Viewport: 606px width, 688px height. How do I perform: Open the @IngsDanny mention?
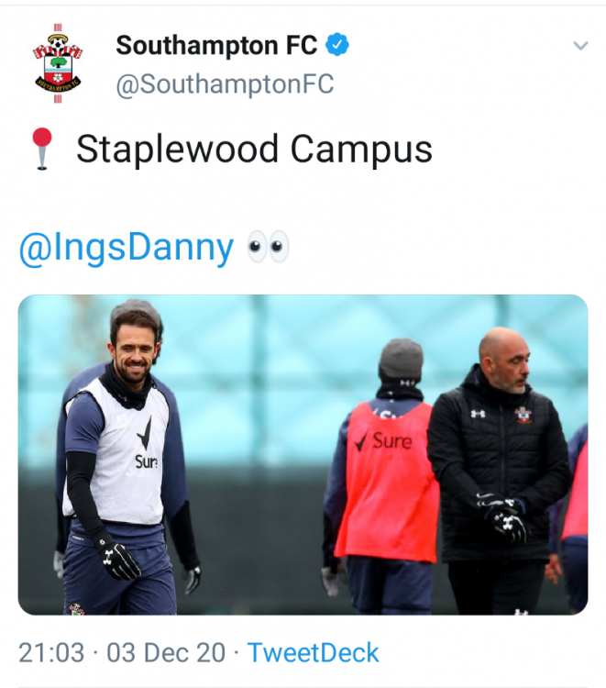(x=127, y=248)
